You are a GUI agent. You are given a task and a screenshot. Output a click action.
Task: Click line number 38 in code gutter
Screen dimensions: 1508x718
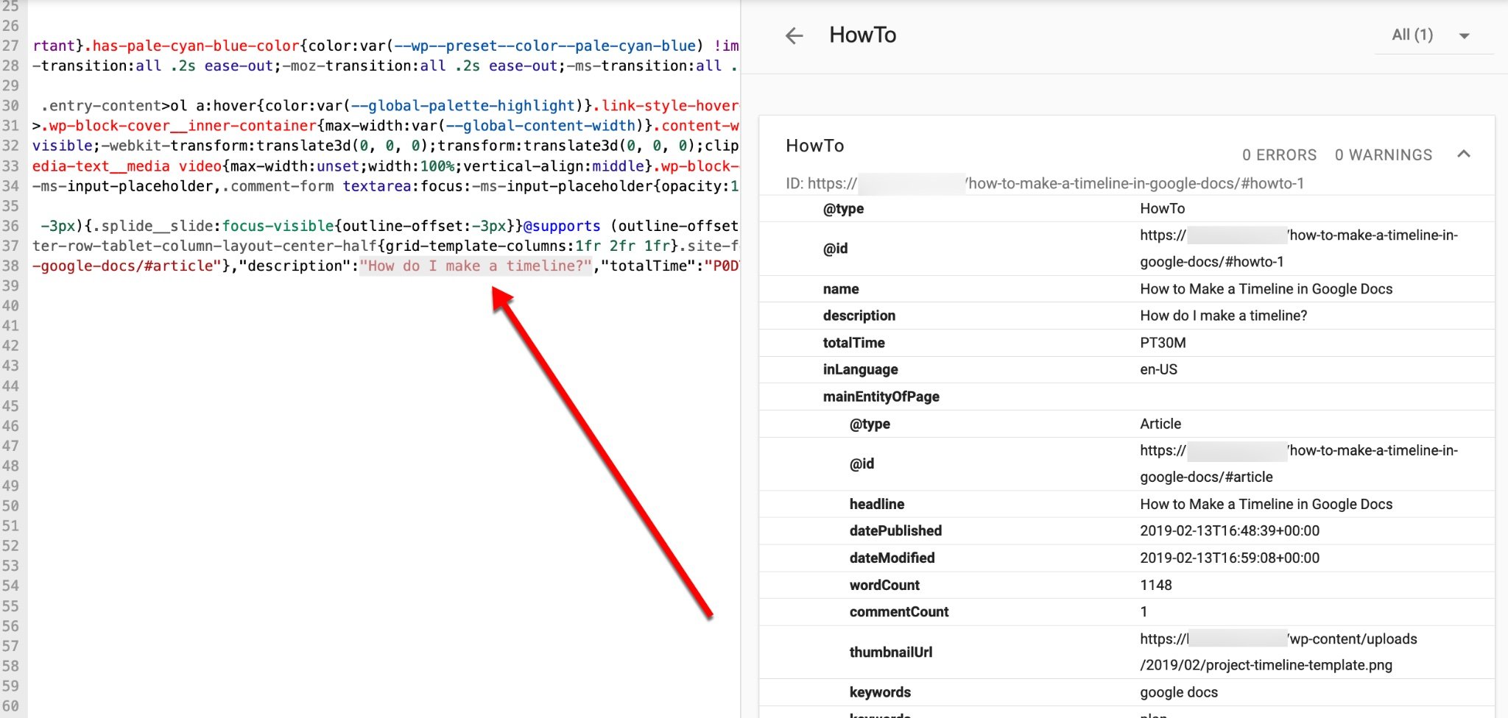click(11, 266)
